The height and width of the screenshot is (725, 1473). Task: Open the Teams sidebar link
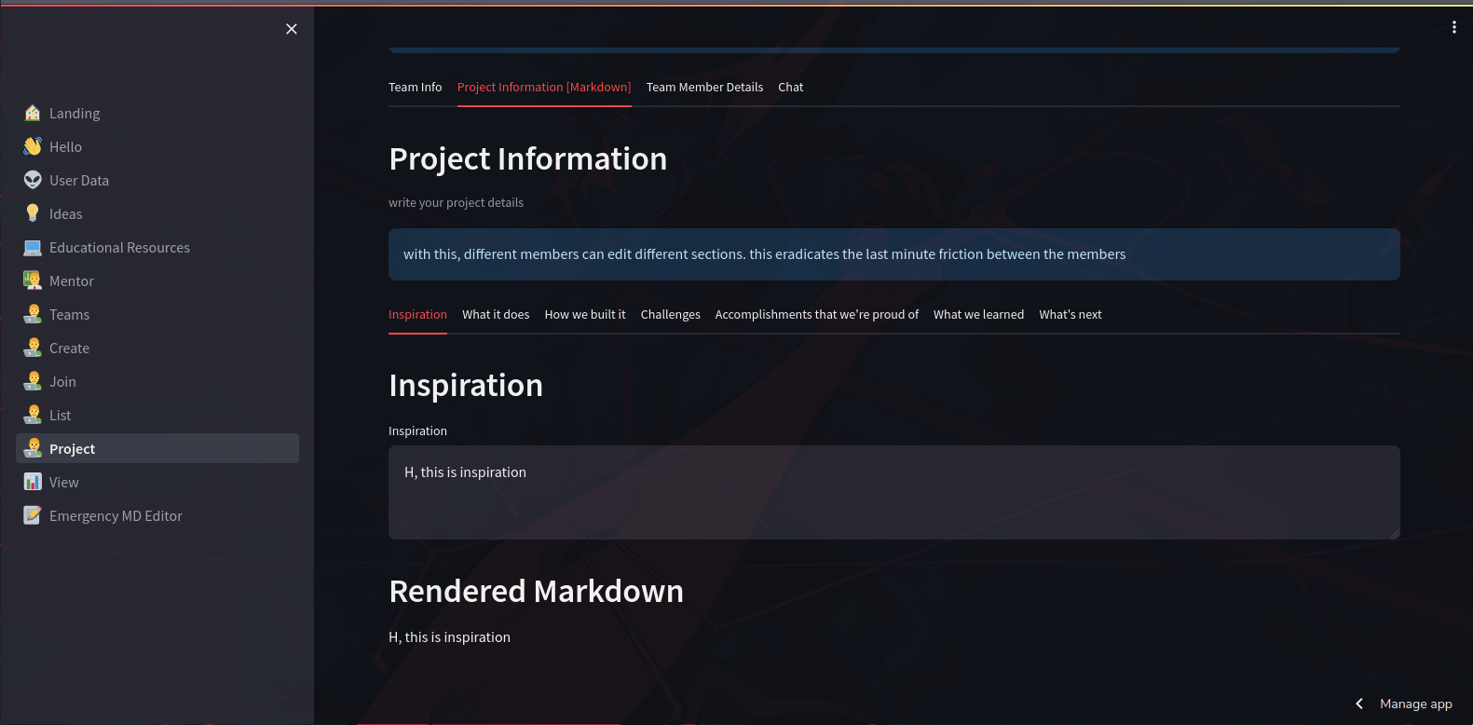(x=157, y=314)
